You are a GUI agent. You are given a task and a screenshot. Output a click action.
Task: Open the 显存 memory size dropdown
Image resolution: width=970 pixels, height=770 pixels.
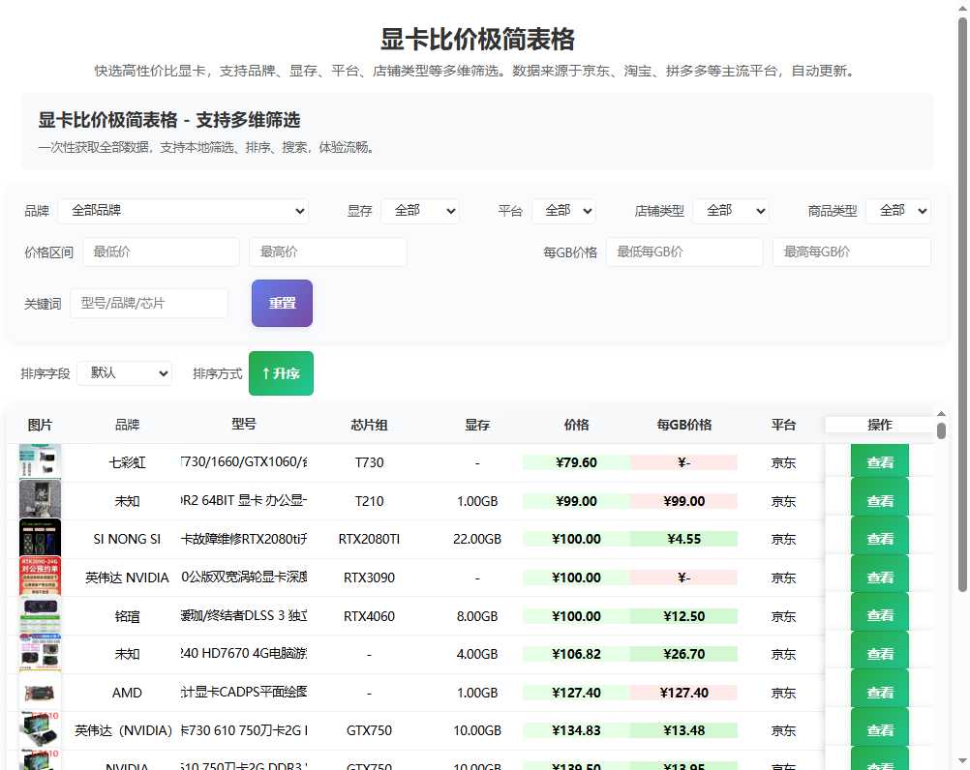point(421,210)
